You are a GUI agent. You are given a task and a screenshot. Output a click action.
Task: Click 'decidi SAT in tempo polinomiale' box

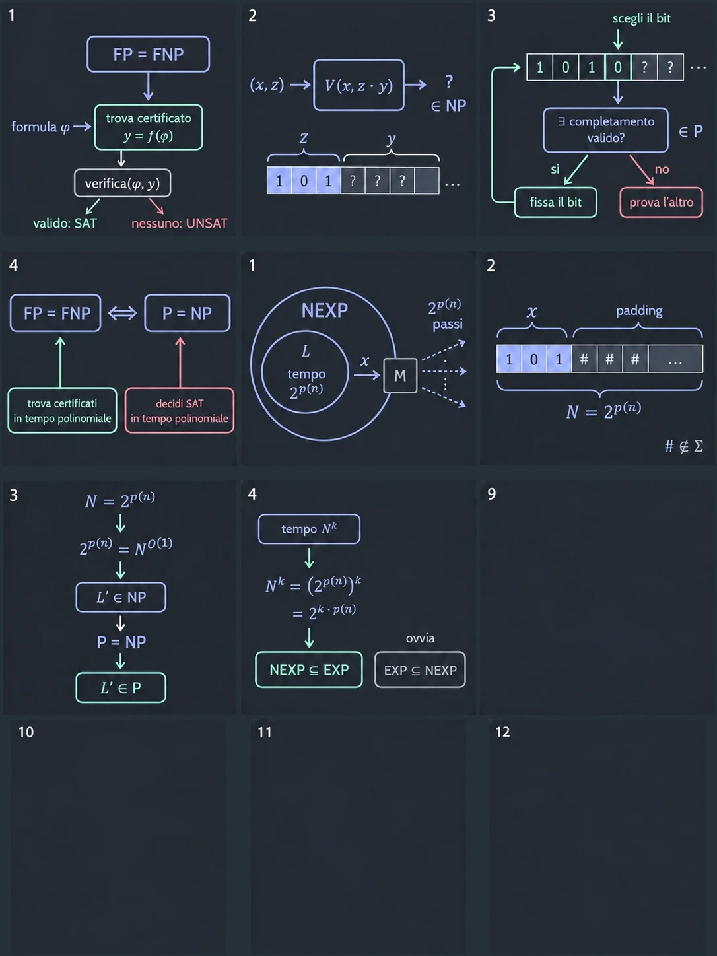pos(180,411)
